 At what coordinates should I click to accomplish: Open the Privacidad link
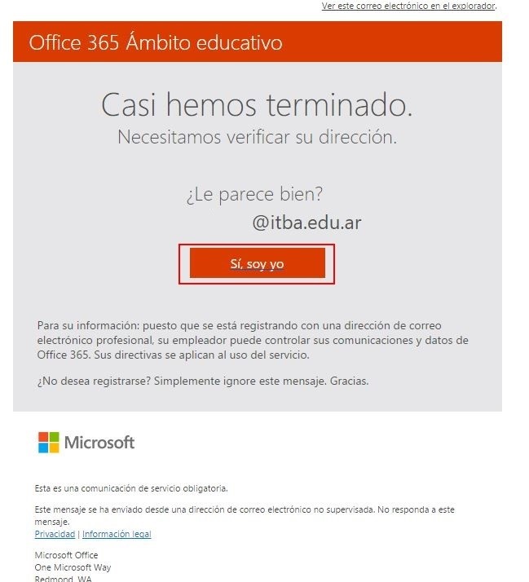(55, 534)
